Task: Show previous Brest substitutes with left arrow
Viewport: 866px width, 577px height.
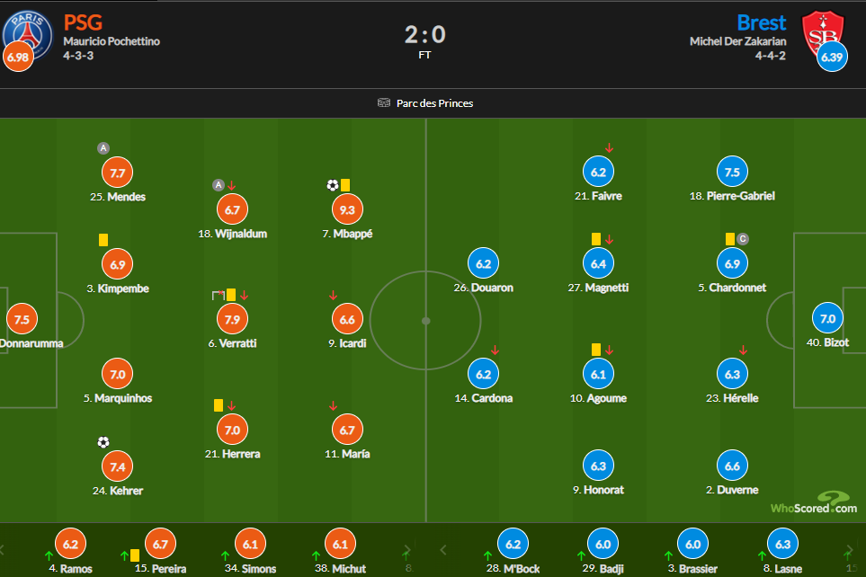Action: [443, 550]
